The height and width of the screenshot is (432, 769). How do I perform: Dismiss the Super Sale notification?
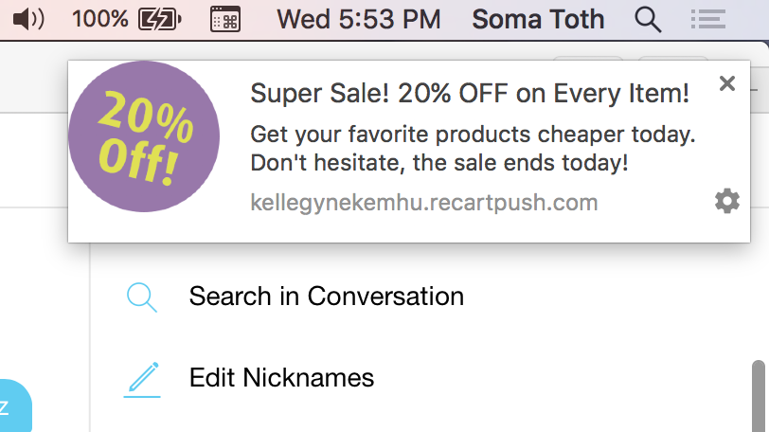[x=726, y=83]
